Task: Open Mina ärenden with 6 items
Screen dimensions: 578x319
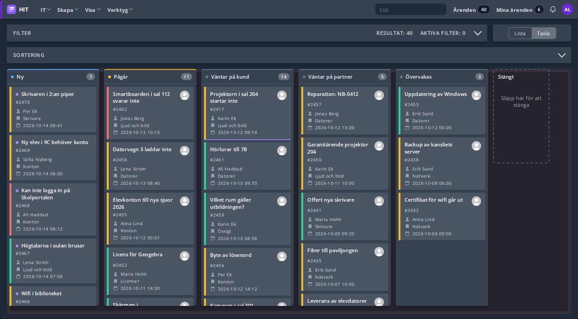Action: point(519,9)
